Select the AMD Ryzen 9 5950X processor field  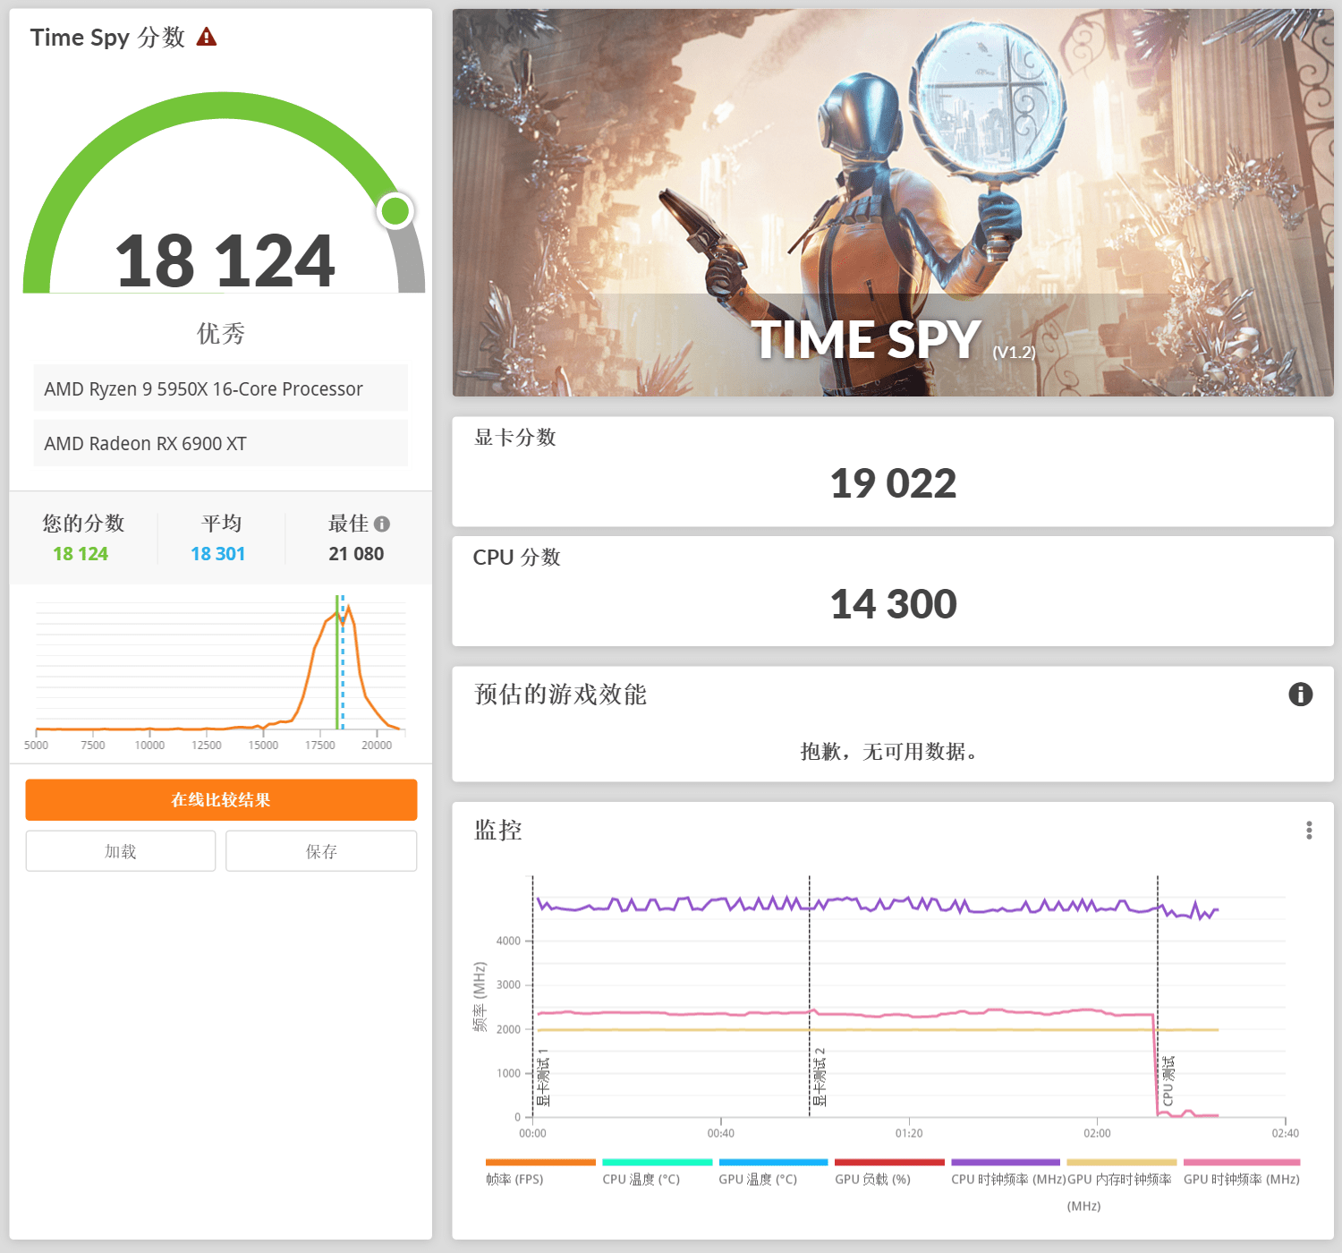(x=221, y=388)
